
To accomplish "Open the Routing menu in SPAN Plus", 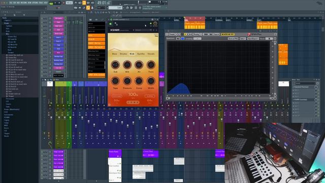I will tap(197, 34).
